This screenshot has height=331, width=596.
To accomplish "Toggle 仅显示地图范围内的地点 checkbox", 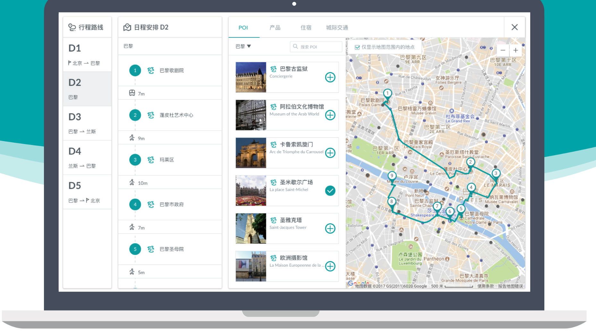I will coord(357,47).
